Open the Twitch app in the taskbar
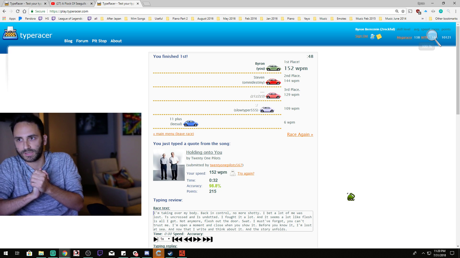The width and height of the screenshot is (460, 258). [100, 253]
